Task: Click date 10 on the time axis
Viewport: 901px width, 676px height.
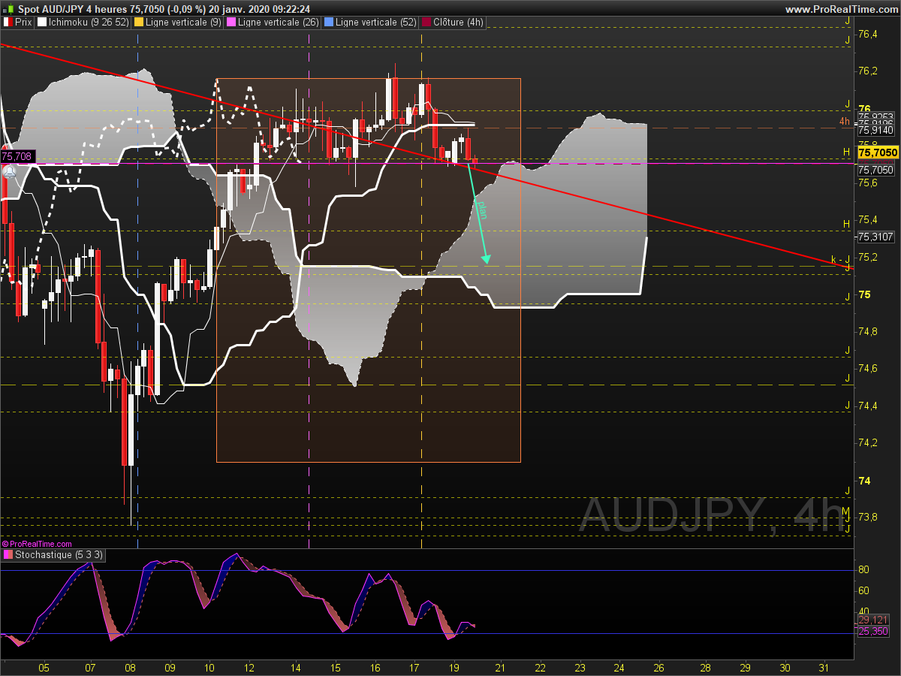Action: pyautogui.click(x=209, y=667)
